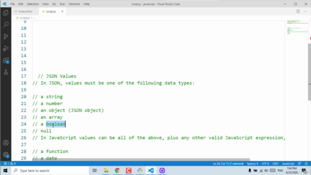
Task: Click the taskbar search box
Action: pos(50,171)
